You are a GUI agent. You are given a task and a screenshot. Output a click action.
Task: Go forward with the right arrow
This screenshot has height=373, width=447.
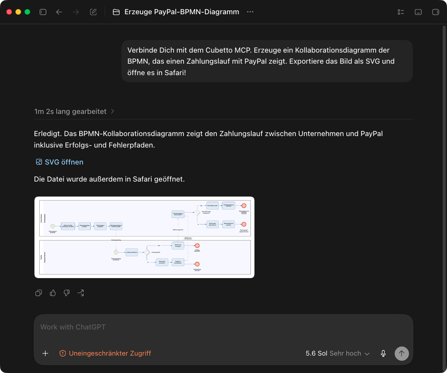point(76,12)
